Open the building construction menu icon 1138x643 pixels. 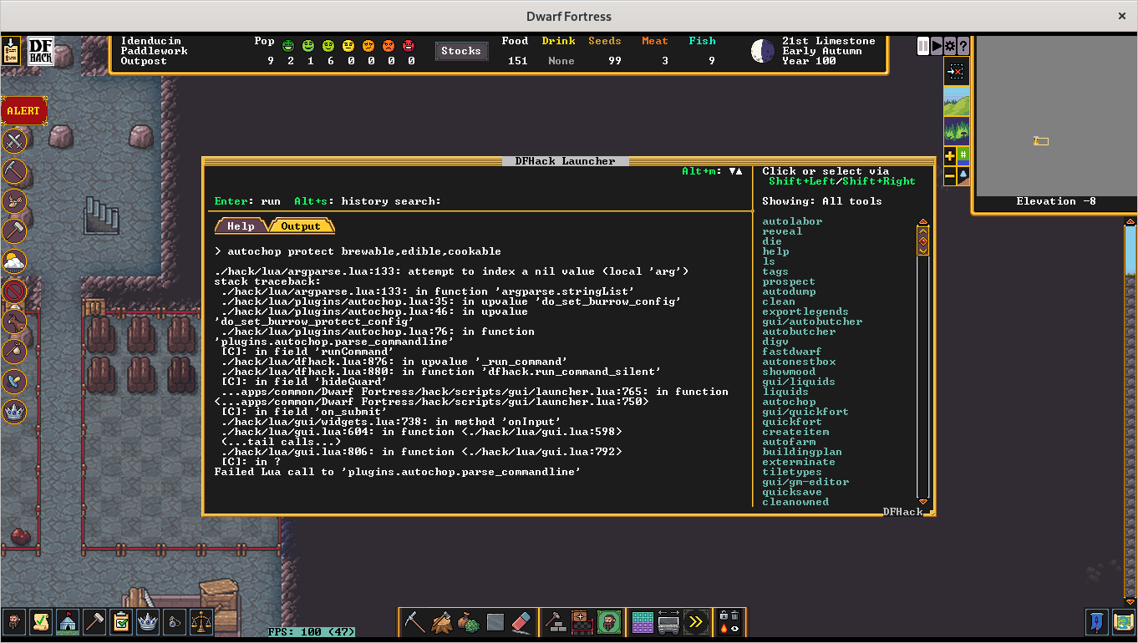pos(556,622)
